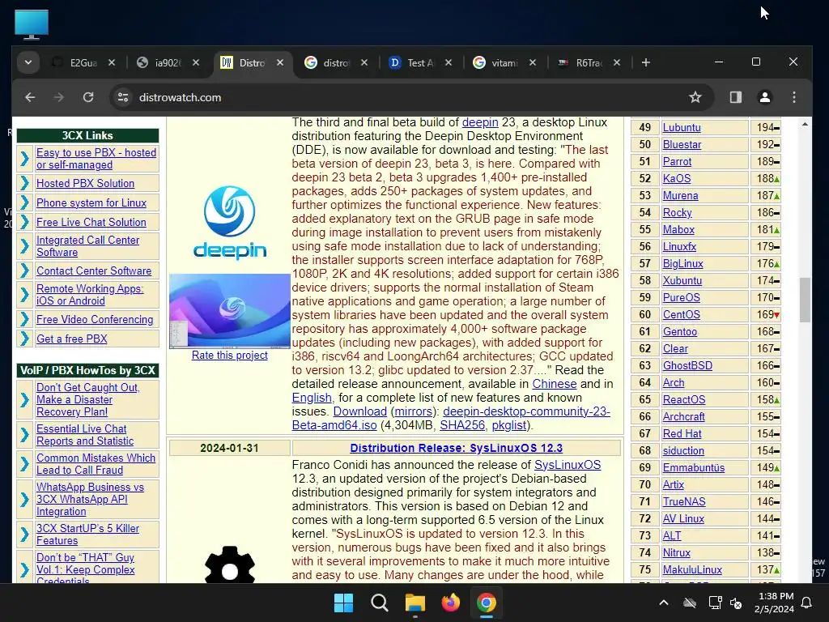This screenshot has width=829, height=622.
Task: Close the ia902 tab
Action: [x=196, y=62]
